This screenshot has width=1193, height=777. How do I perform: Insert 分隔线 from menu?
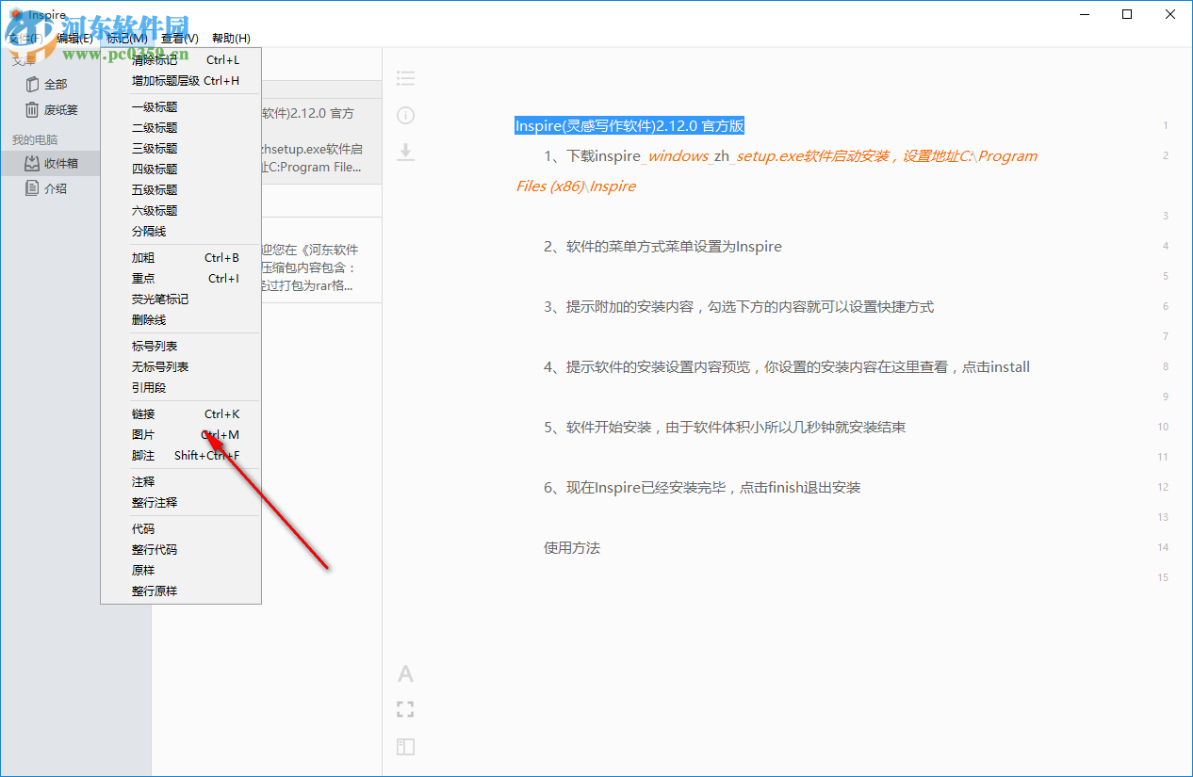click(181, 232)
